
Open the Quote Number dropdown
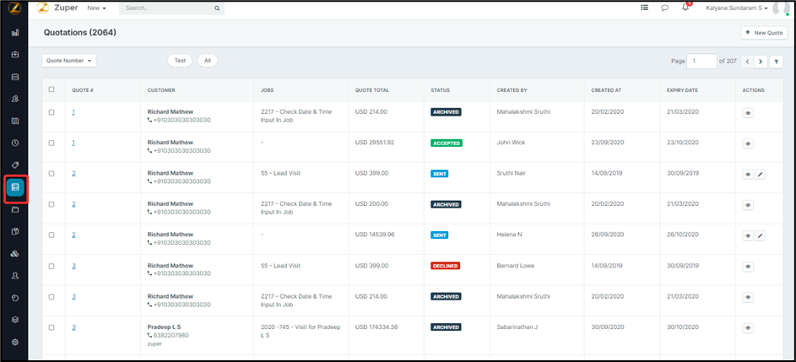click(x=68, y=61)
